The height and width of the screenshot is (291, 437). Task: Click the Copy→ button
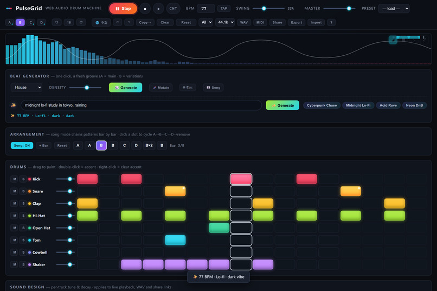pyautogui.click(x=145, y=23)
